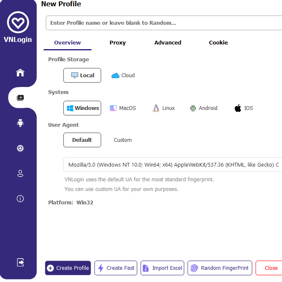Click the Windows logo icon
This screenshot has height=282, width=282.
(70, 108)
